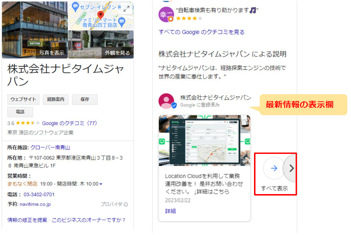Click the プロバイダ info icon

point(126,205)
